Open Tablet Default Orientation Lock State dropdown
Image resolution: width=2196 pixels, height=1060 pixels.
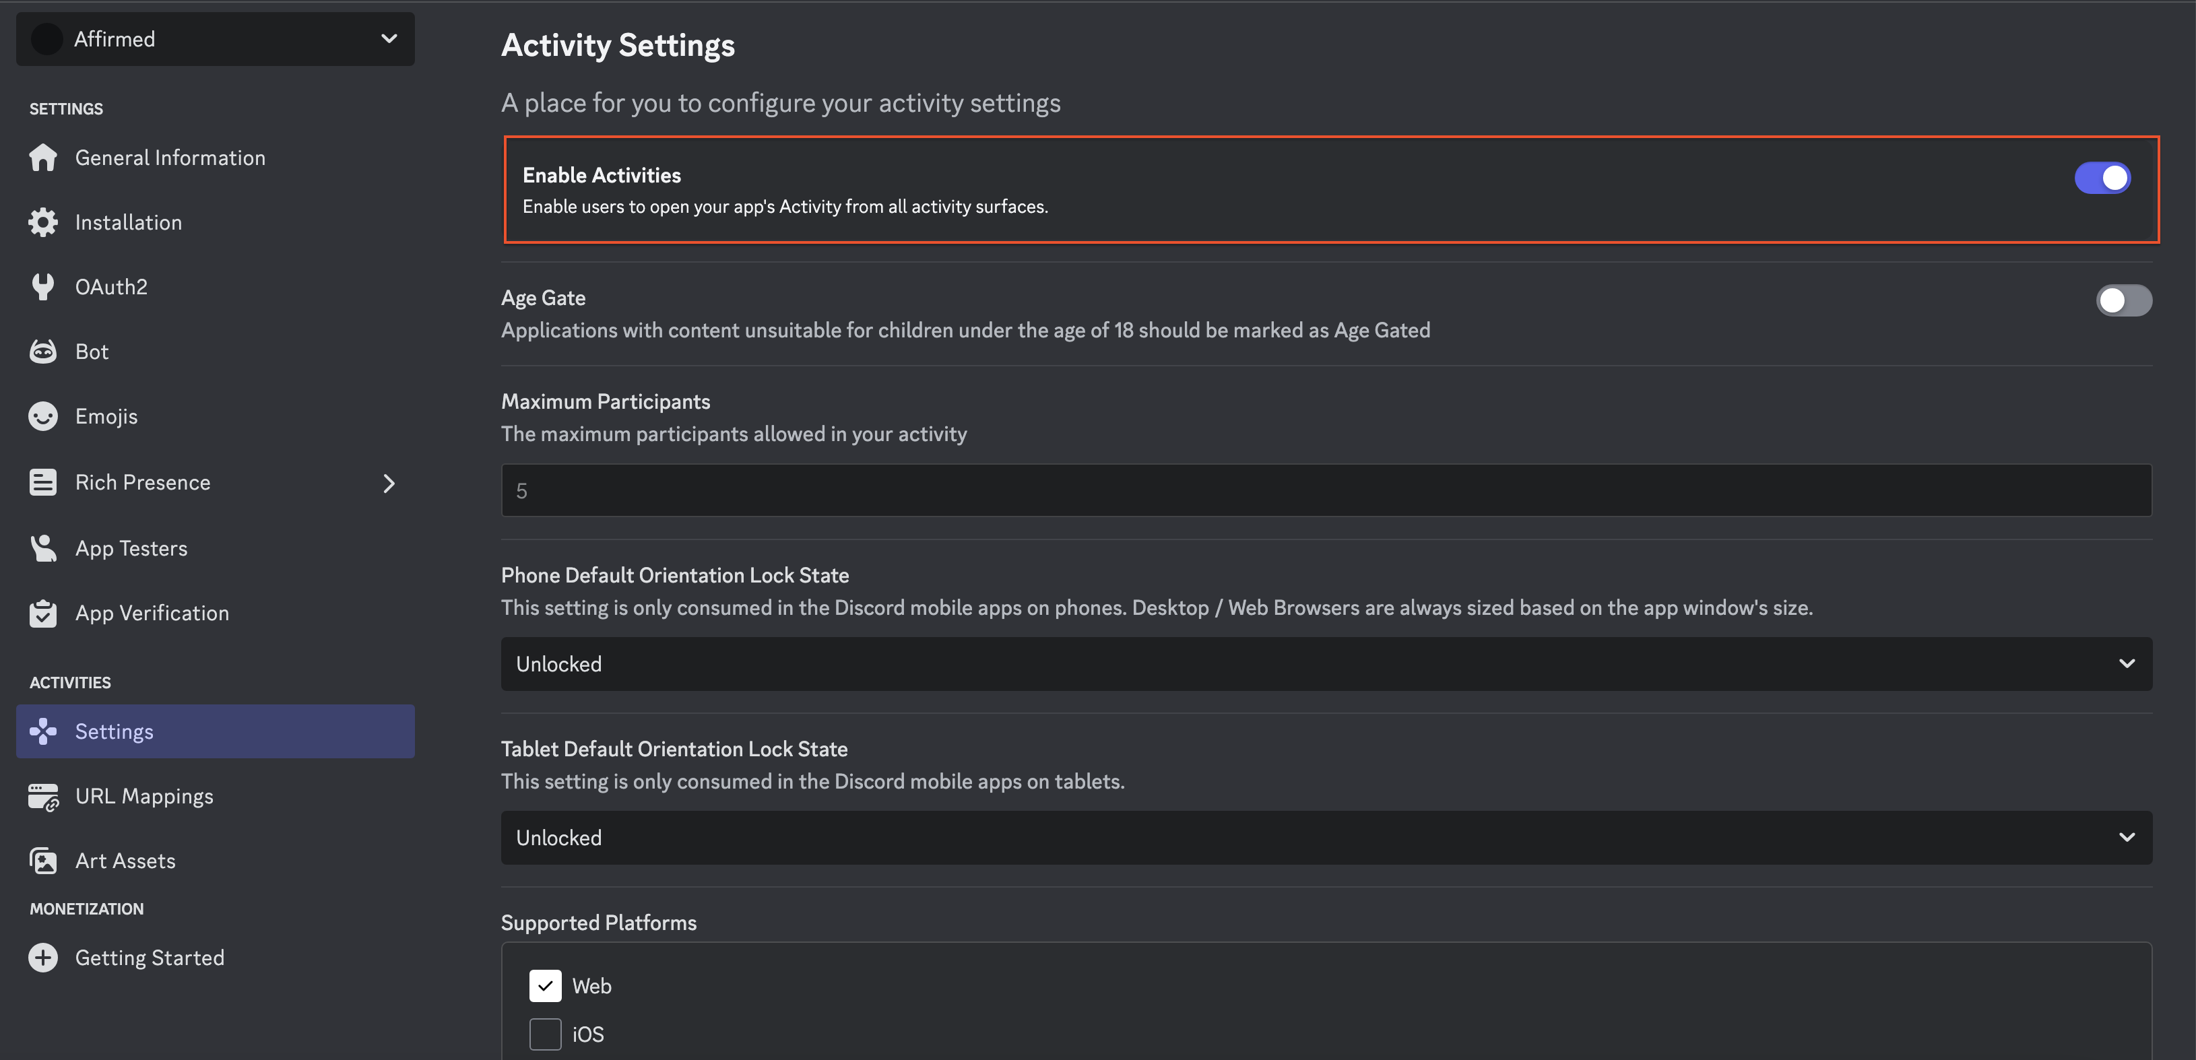pos(1326,838)
